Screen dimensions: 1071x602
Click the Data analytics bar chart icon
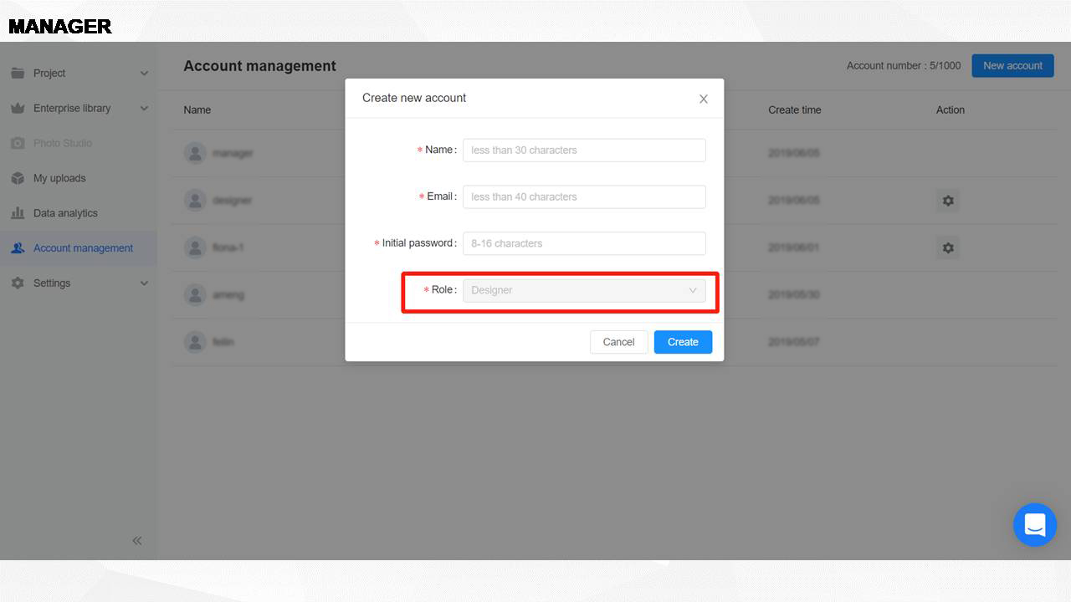click(x=18, y=213)
